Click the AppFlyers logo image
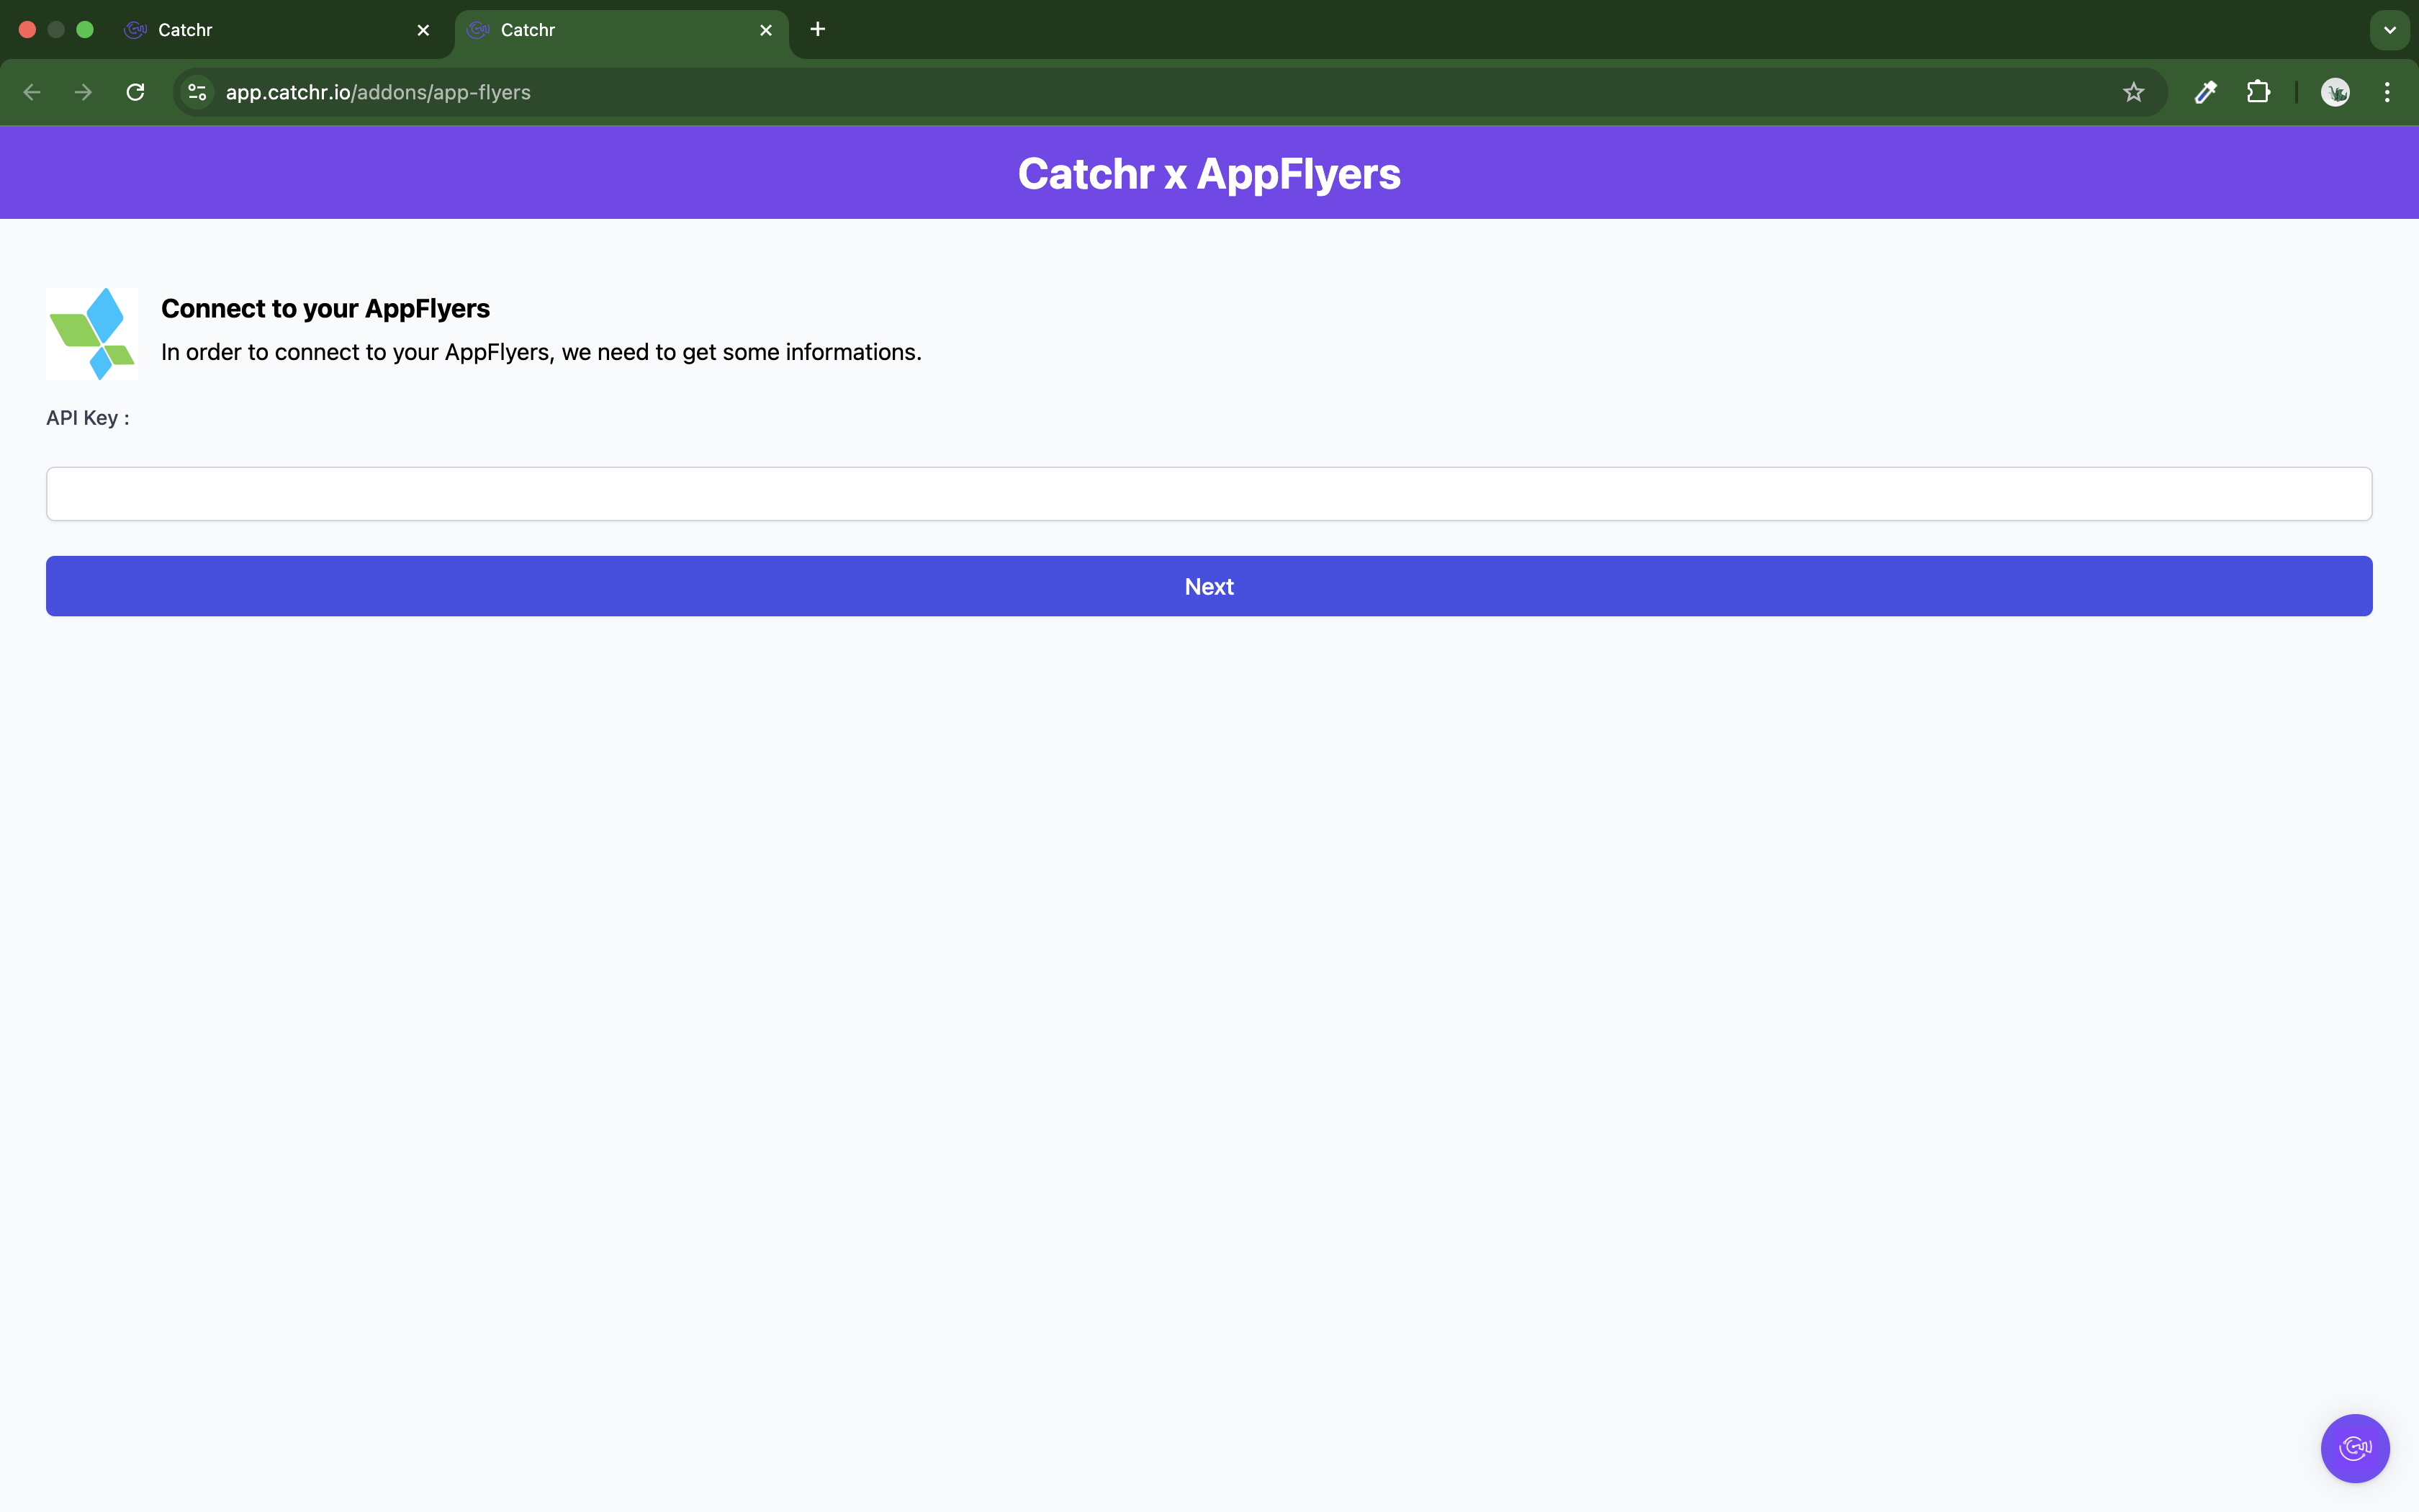Image resolution: width=2419 pixels, height=1512 pixels. pos(92,334)
